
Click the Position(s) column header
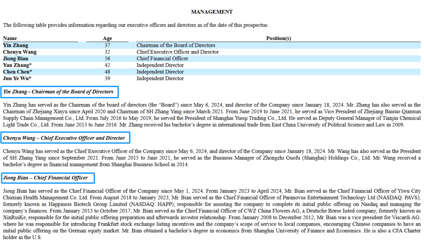point(278,38)
